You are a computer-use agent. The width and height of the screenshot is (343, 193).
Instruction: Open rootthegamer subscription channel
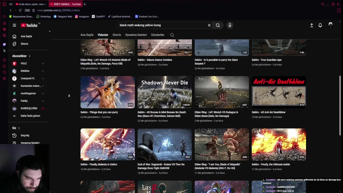pyautogui.click(x=28, y=94)
